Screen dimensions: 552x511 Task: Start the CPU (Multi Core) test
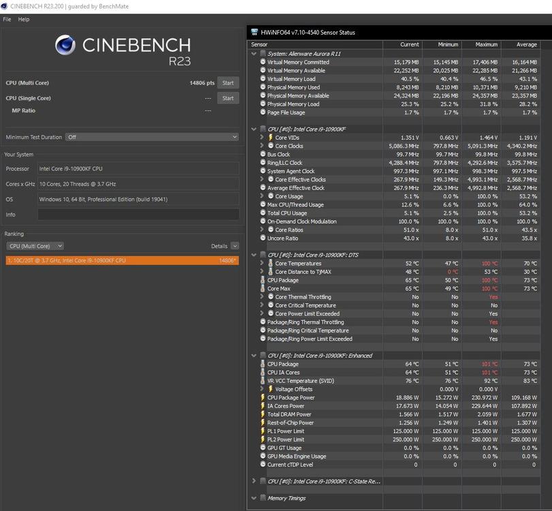point(228,83)
